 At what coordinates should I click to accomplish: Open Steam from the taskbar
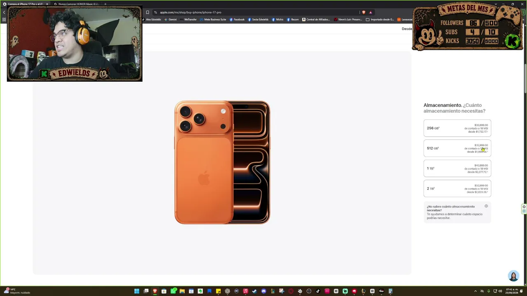pyautogui.click(x=254, y=291)
